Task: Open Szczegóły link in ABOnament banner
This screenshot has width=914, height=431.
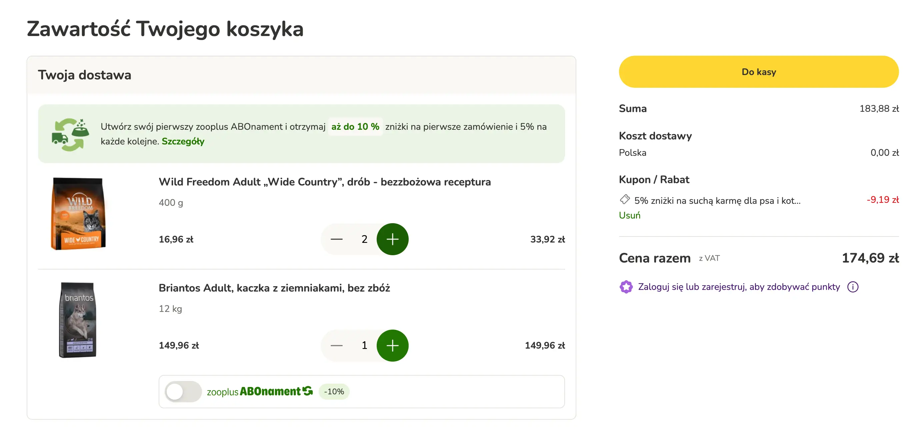Action: tap(183, 141)
